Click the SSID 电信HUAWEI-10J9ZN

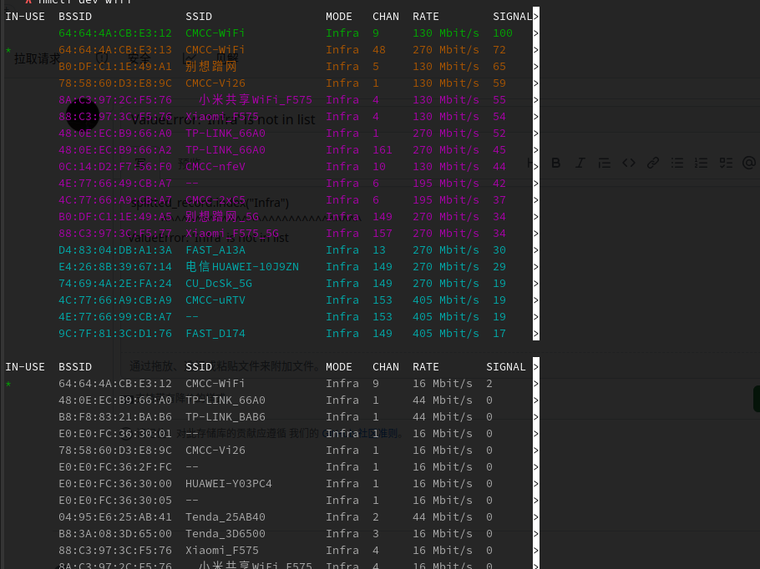coord(242,266)
